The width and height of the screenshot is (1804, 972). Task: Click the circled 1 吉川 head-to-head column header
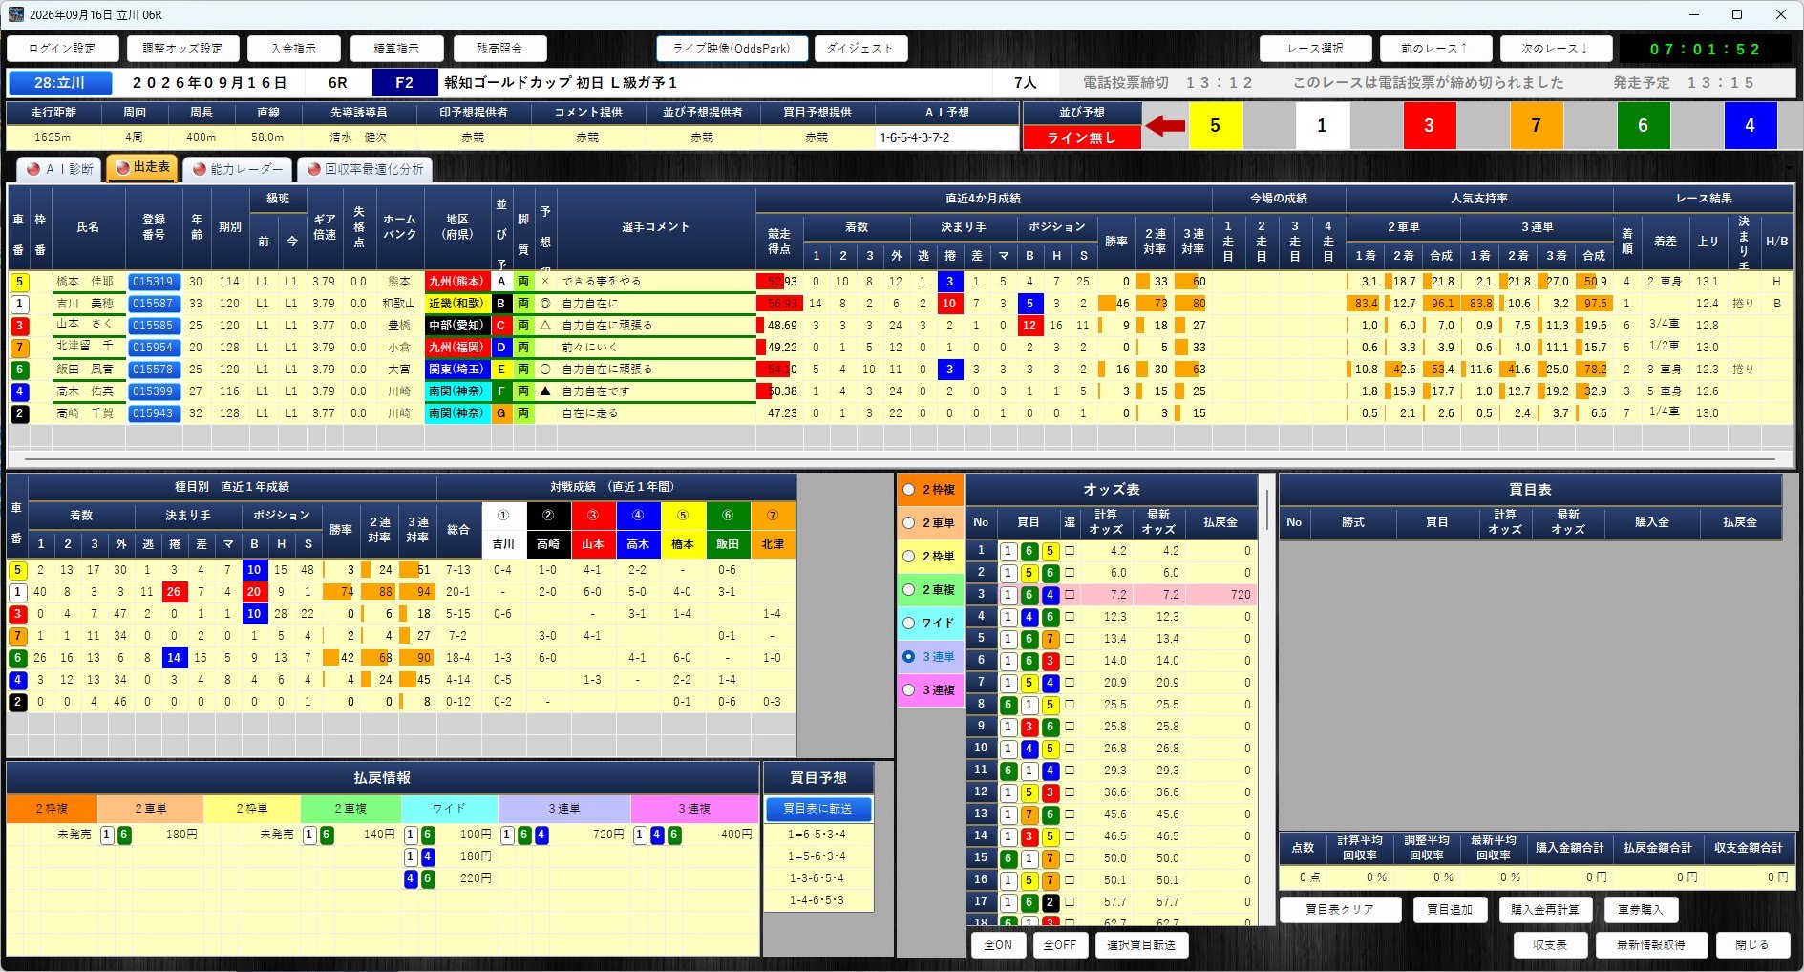pyautogui.click(x=503, y=530)
